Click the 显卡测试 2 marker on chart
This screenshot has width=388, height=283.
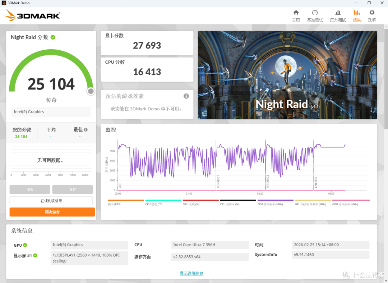[268, 182]
